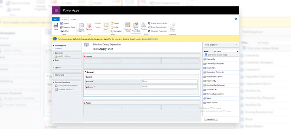Open Business Rules

click(x=128, y=27)
